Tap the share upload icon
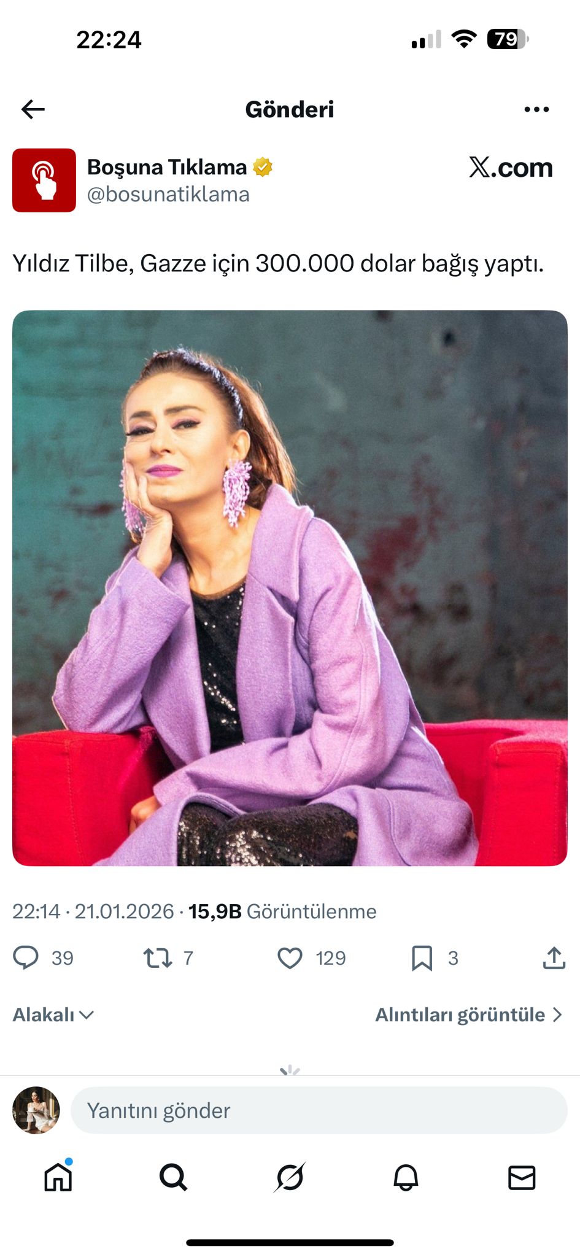 click(x=554, y=957)
